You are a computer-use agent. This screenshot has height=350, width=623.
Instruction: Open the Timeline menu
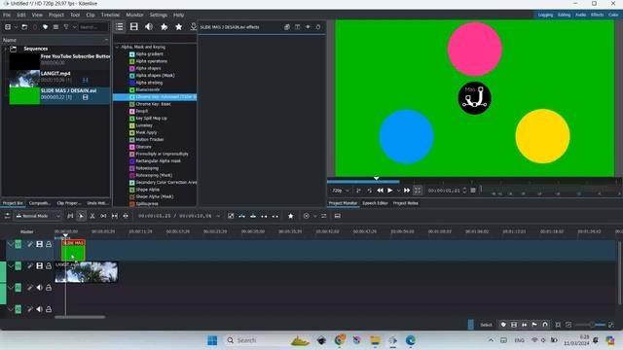coord(110,15)
